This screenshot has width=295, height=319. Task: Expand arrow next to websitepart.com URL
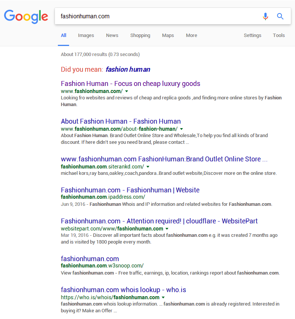(167, 229)
